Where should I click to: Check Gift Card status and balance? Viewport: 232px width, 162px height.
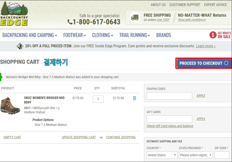(170, 126)
